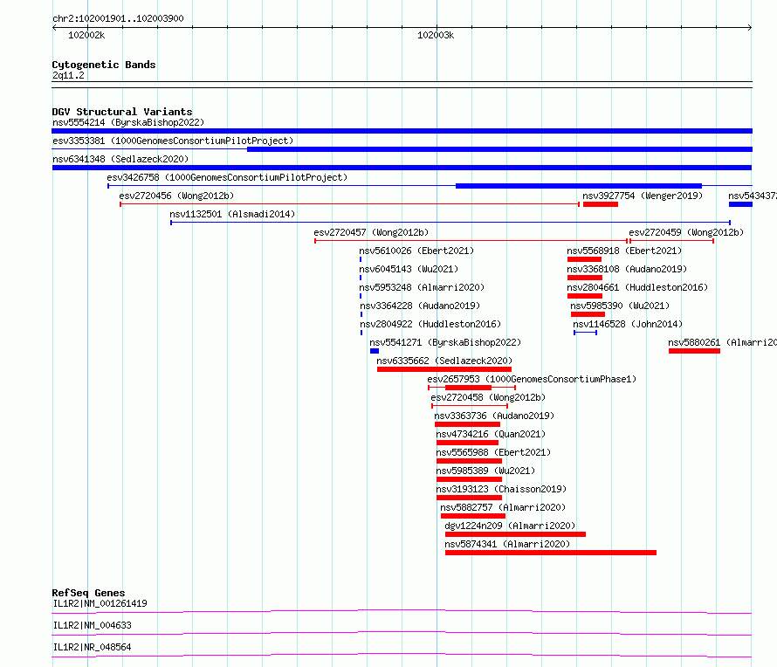This screenshot has height=667, width=777.
Task: Click the red bar under nsv5882757
Action: 472,516
